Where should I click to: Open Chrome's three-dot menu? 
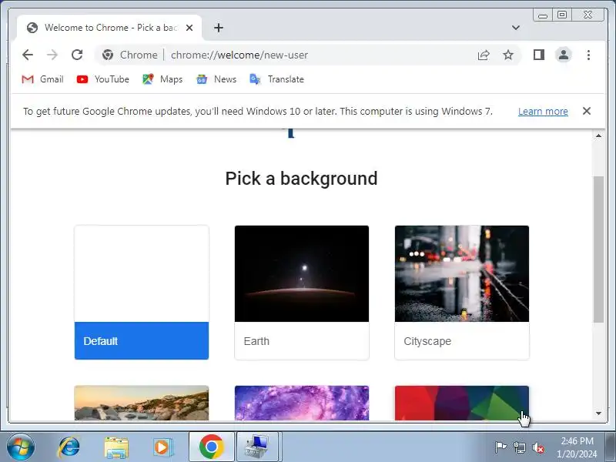(588, 55)
